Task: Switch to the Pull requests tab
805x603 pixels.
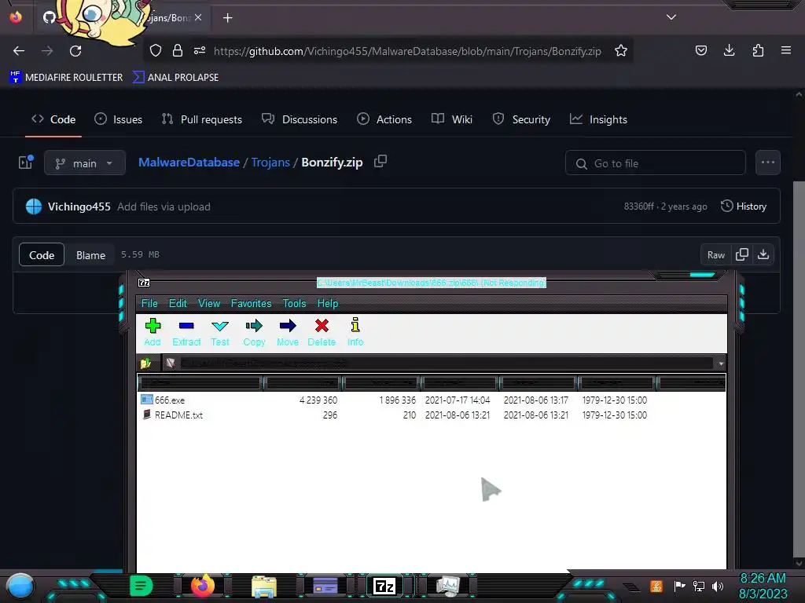Action: point(202,119)
